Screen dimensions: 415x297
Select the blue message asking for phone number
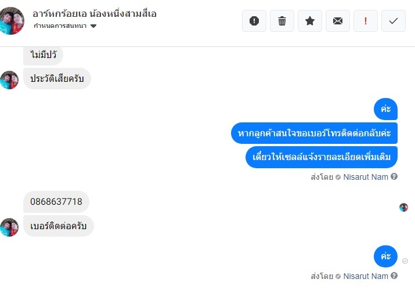(314, 133)
